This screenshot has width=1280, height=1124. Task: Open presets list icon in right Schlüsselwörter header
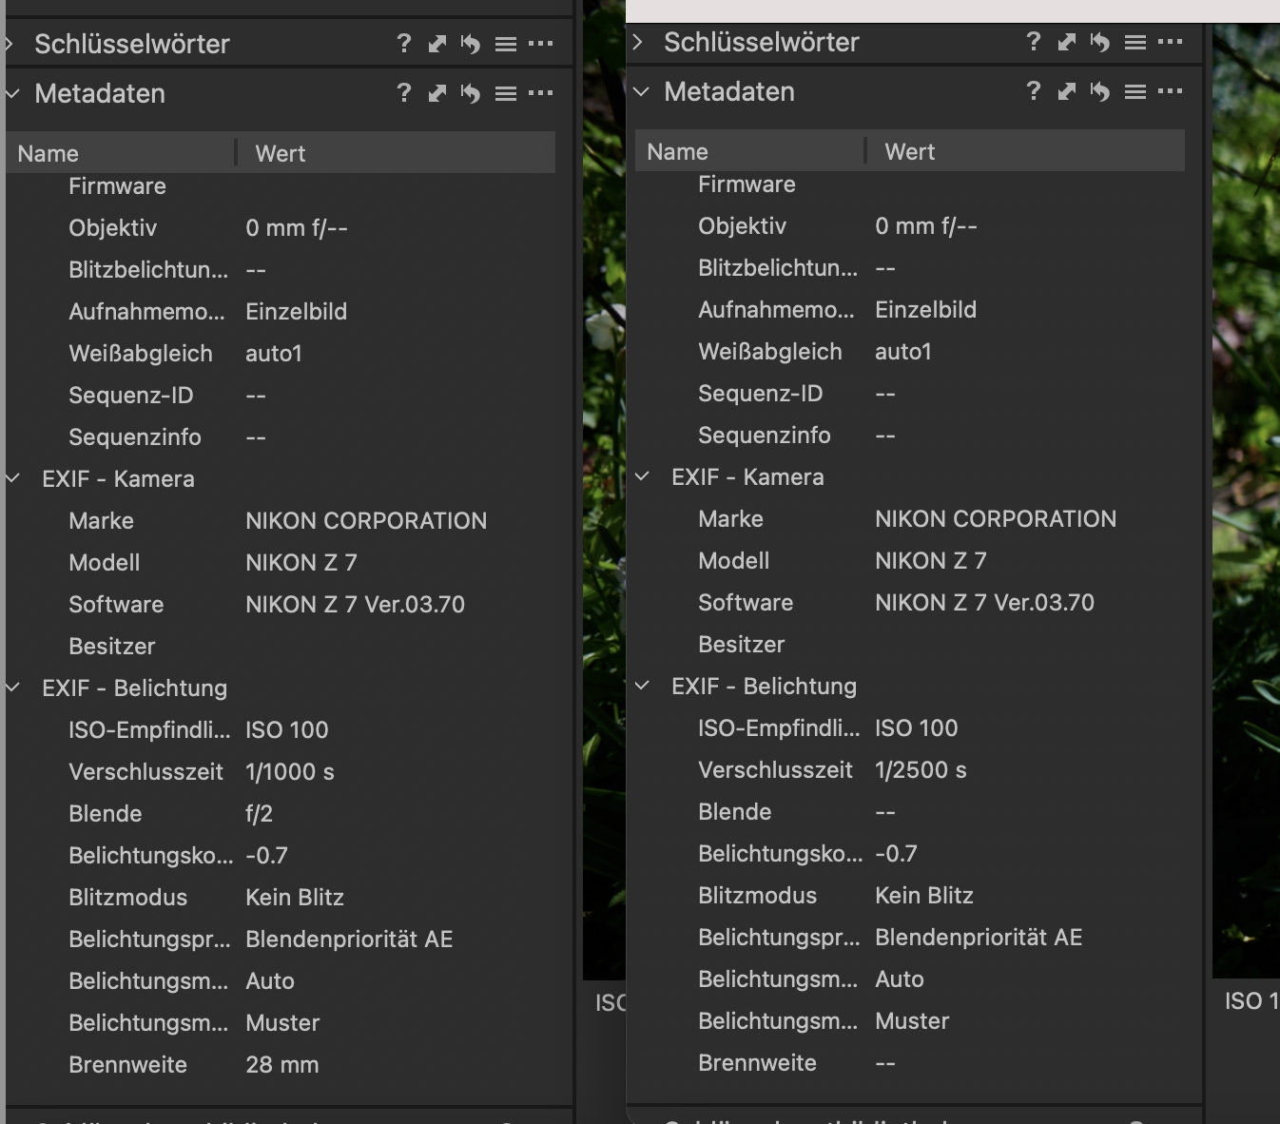1135,42
